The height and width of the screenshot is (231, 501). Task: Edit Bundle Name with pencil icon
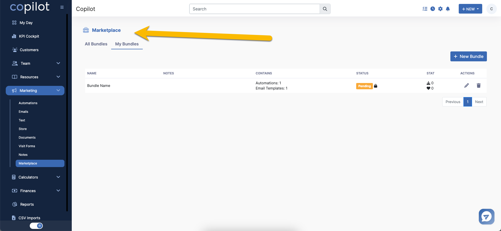pos(467,86)
